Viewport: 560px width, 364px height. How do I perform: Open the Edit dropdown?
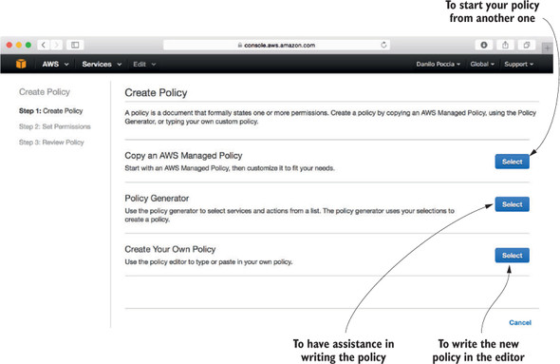(x=144, y=64)
